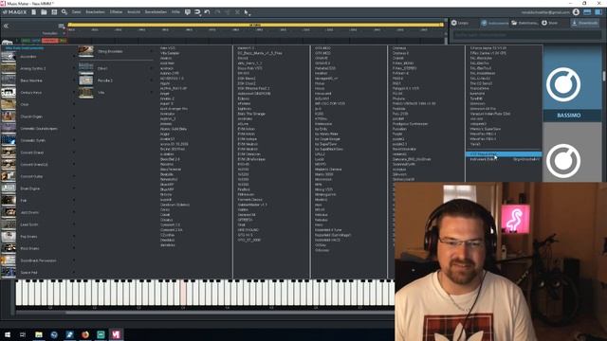This screenshot has width=607, height=341.
Task: Switch to the Instrumente tab
Action: tap(494, 23)
